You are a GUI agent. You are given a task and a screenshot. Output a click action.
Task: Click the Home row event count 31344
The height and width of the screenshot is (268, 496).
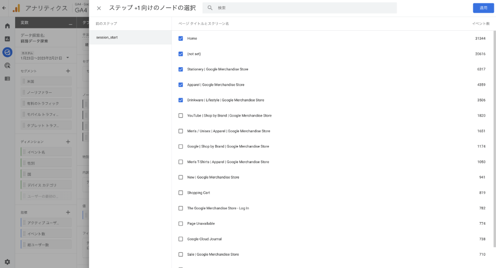480,38
